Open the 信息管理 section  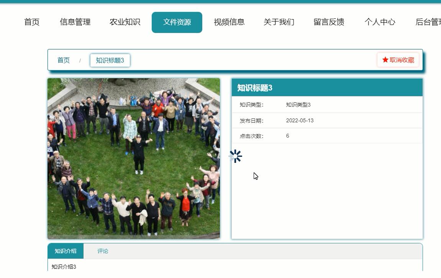[75, 22]
